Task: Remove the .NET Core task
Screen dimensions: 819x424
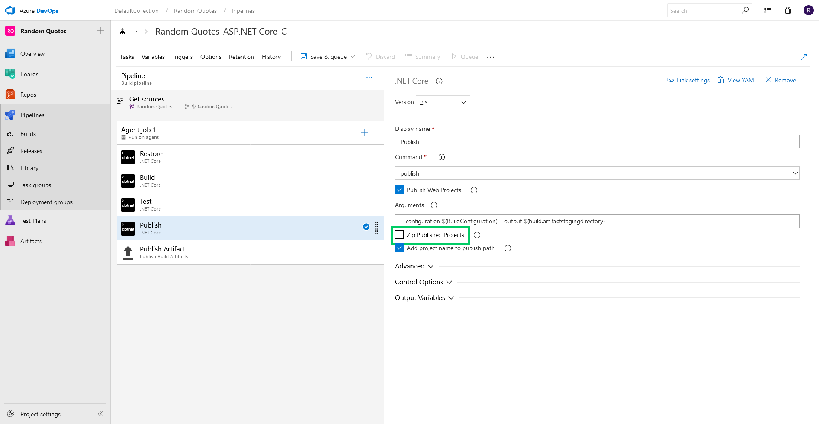Action: (780, 80)
